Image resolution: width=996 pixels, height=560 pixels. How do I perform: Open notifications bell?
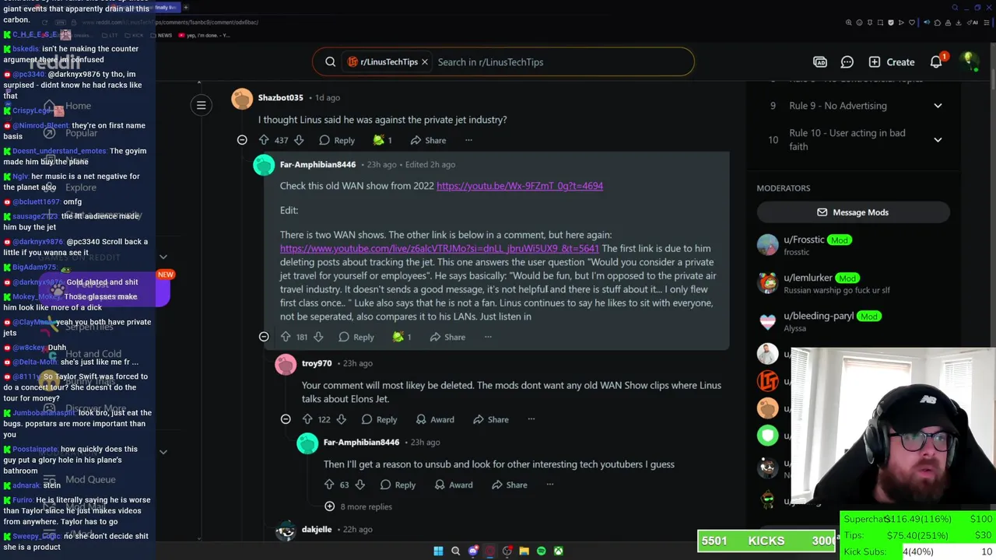click(936, 62)
